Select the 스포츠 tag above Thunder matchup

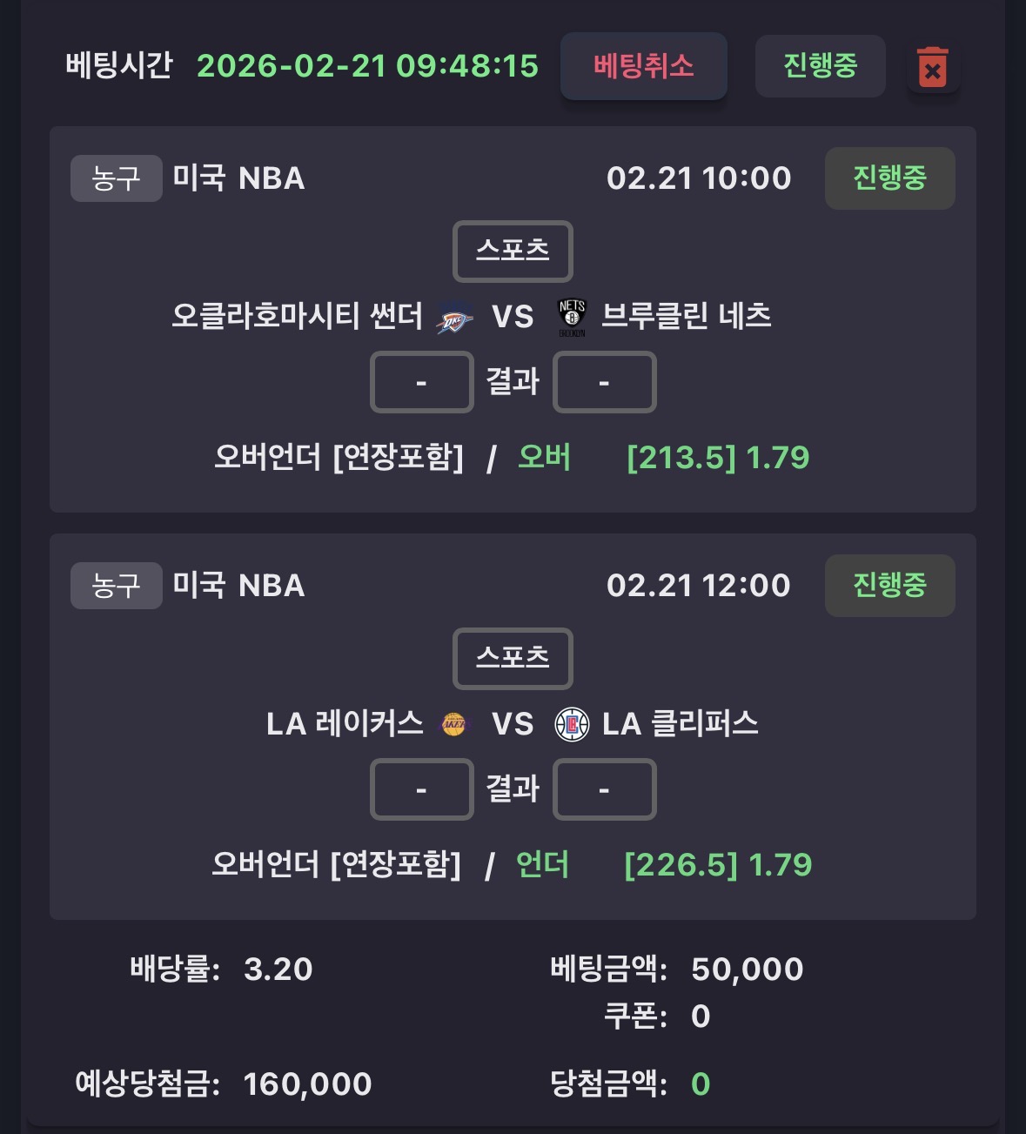click(x=513, y=252)
